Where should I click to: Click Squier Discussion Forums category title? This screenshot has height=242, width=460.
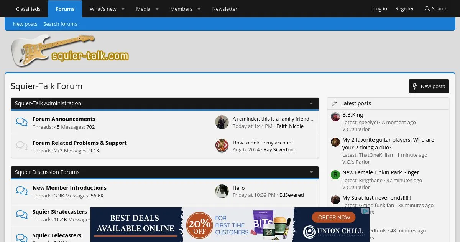pyautogui.click(x=47, y=172)
